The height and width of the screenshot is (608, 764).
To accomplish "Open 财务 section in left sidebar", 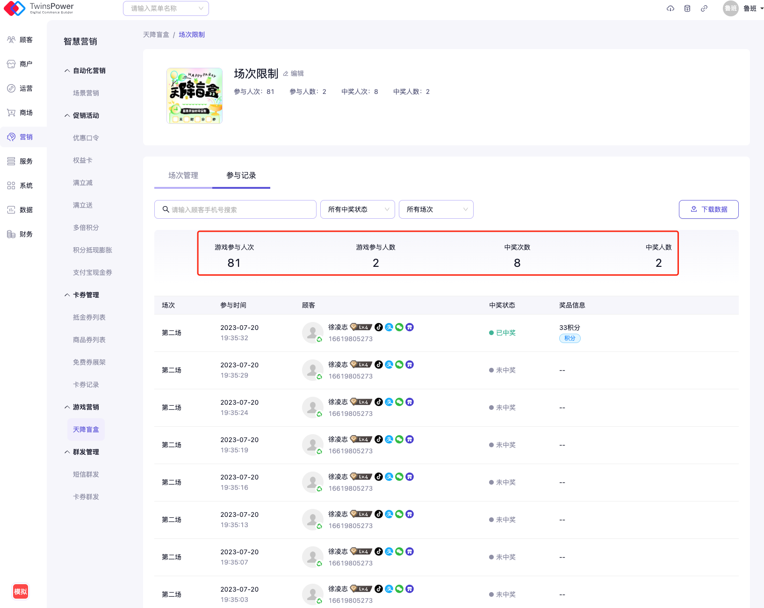I will pyautogui.click(x=21, y=234).
